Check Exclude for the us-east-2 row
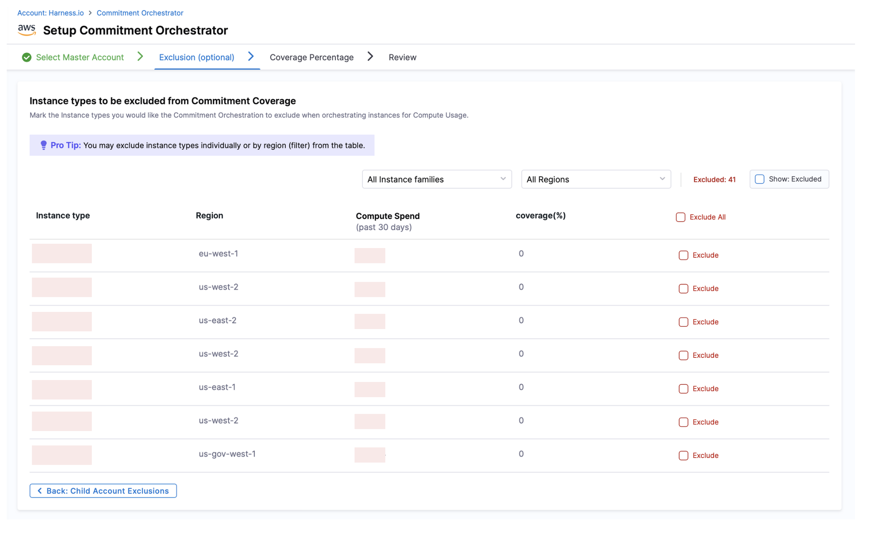 coord(683,322)
